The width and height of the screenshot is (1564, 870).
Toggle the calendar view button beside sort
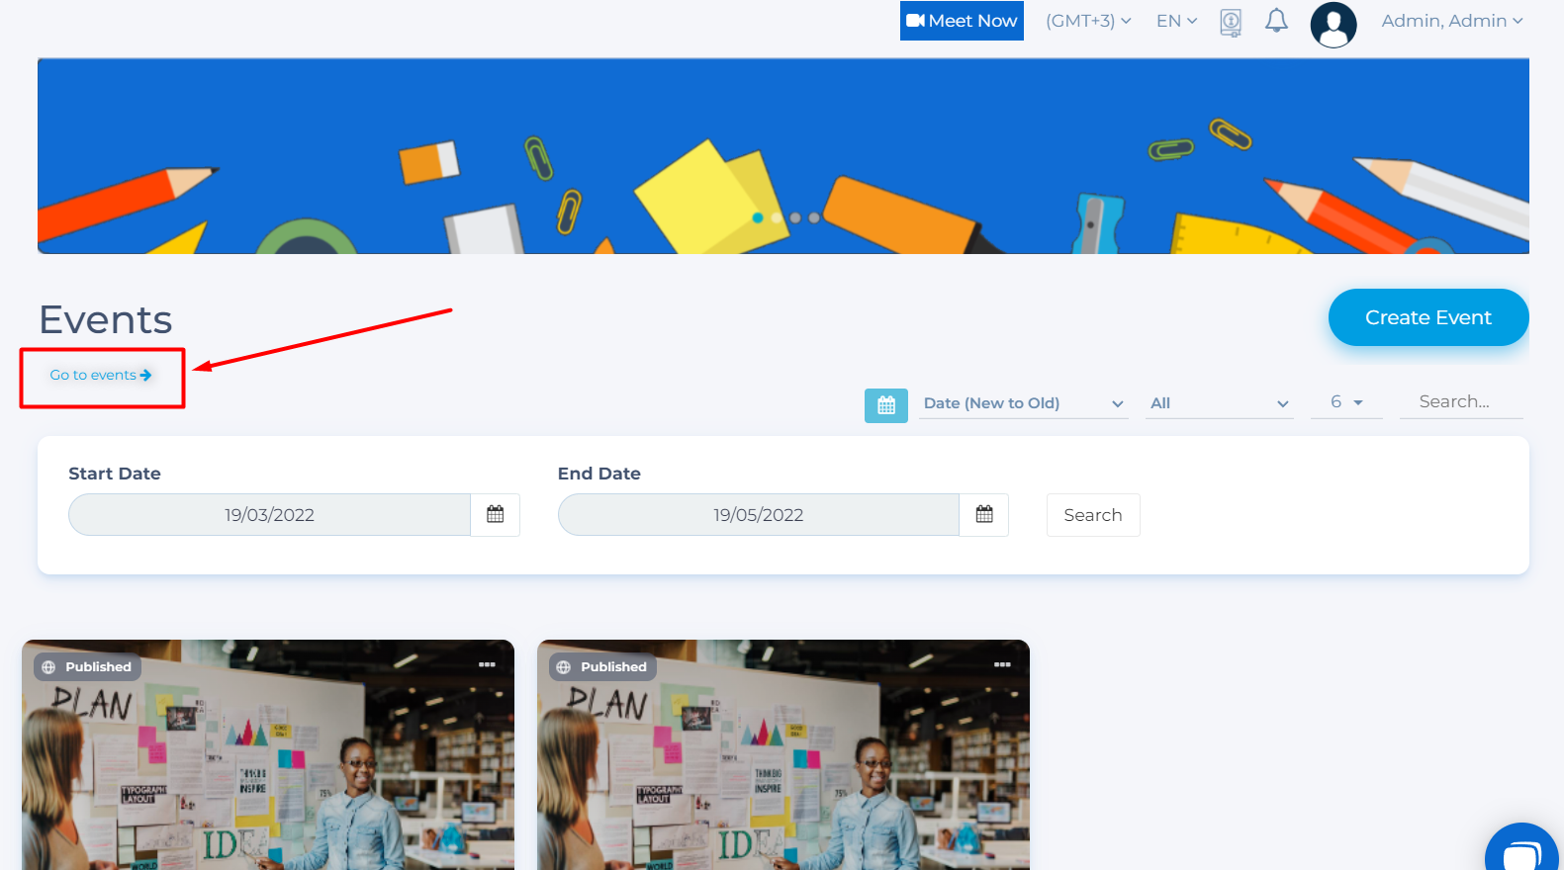pos(885,405)
